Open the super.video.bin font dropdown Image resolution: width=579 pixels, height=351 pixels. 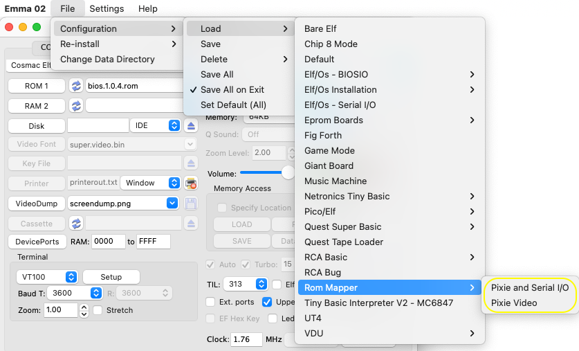(x=190, y=144)
